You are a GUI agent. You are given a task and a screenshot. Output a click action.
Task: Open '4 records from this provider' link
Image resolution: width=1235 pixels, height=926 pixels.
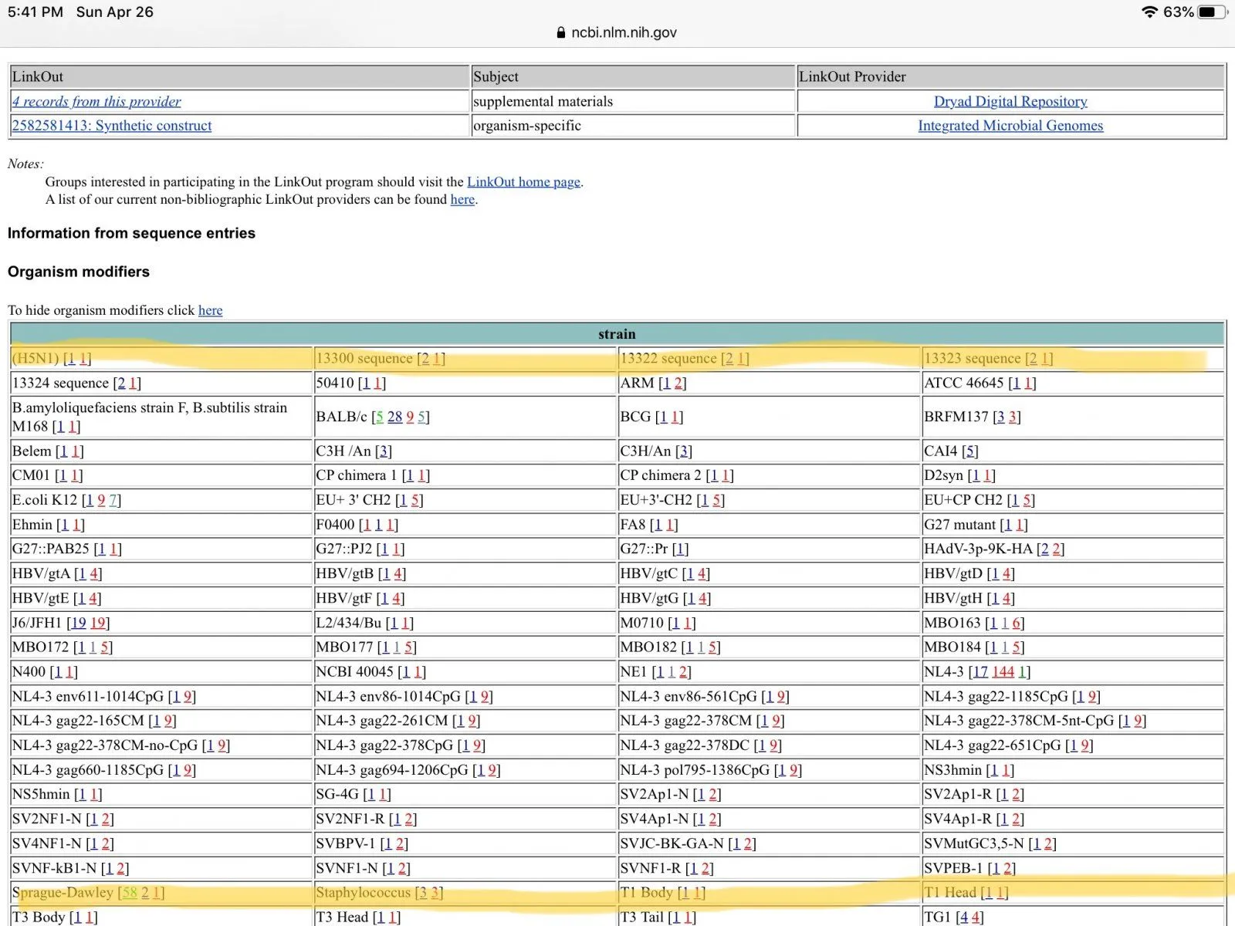point(96,101)
